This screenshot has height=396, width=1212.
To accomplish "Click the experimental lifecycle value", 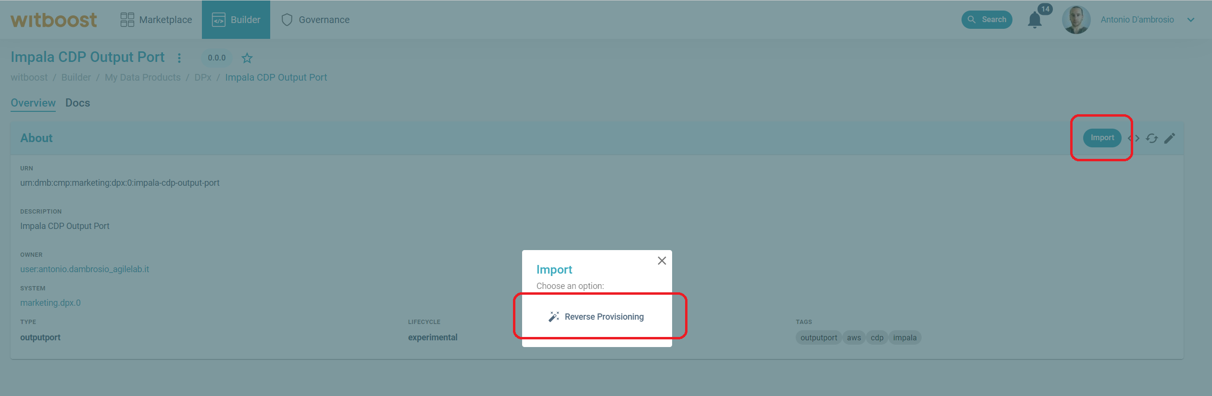I will point(433,337).
